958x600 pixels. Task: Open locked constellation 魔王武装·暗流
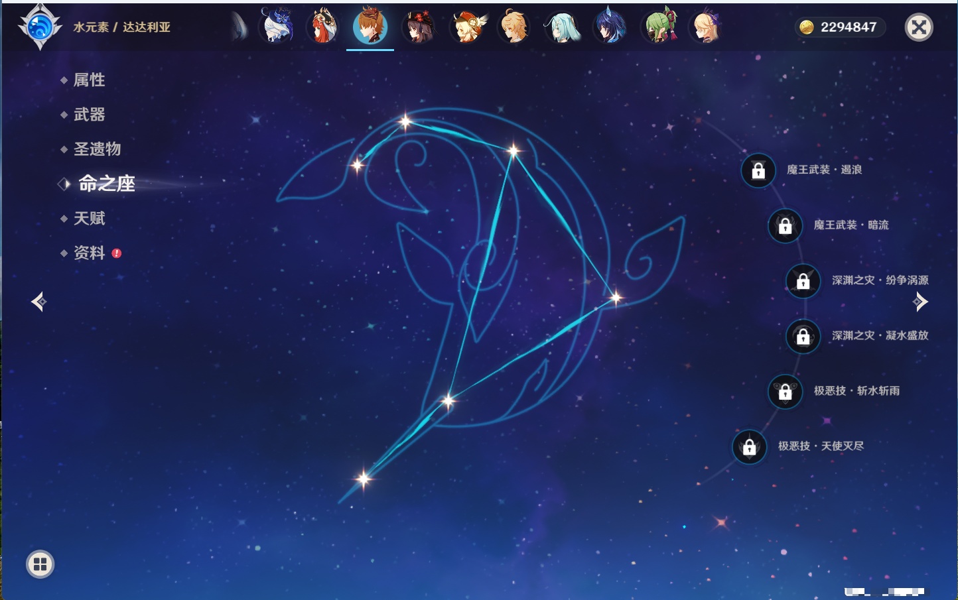(x=785, y=225)
